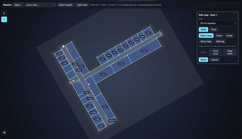Screen dimensions: 242x139
Task: Select the Floor layer toggle
Action: (214, 30)
